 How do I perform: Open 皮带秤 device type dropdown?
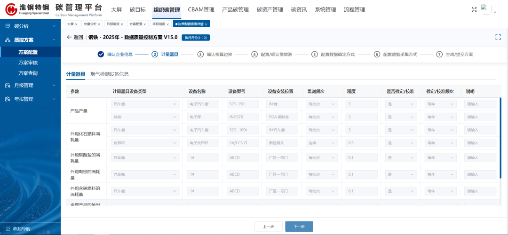coord(145,143)
